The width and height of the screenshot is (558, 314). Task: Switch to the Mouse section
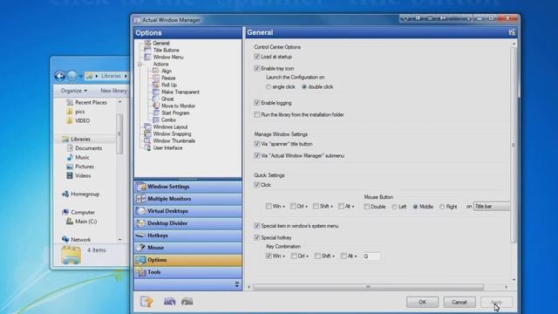188,248
